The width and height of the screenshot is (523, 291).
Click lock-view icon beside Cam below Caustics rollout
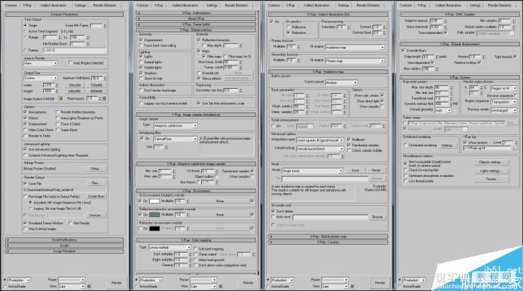click(352, 286)
